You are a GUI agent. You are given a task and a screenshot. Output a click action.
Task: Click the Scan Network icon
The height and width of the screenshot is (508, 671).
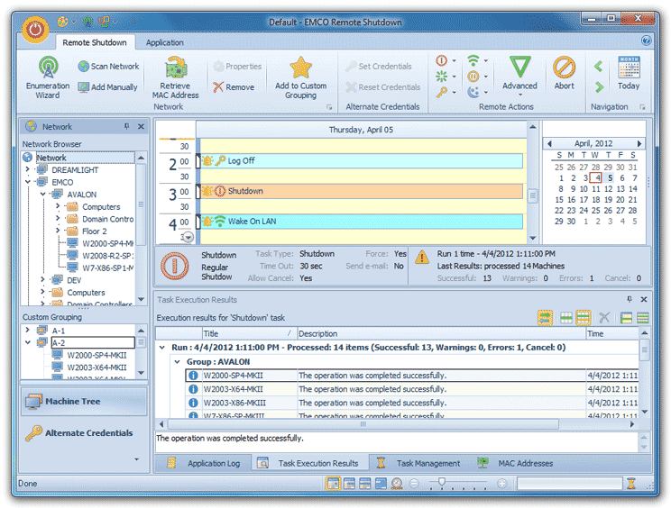pyautogui.click(x=84, y=67)
